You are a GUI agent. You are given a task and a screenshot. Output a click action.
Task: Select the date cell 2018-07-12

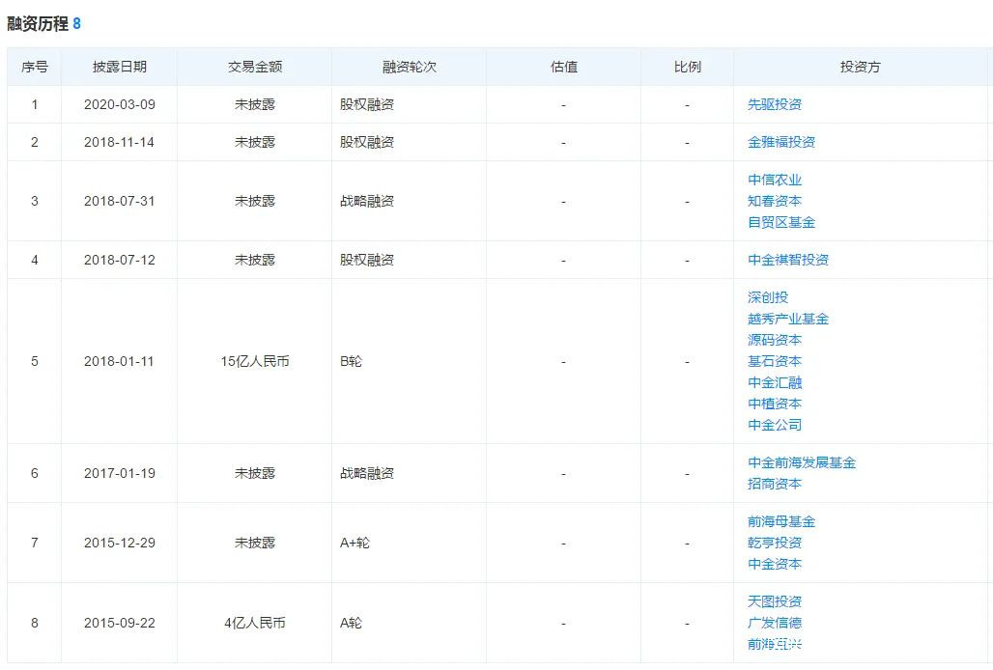pos(120,260)
